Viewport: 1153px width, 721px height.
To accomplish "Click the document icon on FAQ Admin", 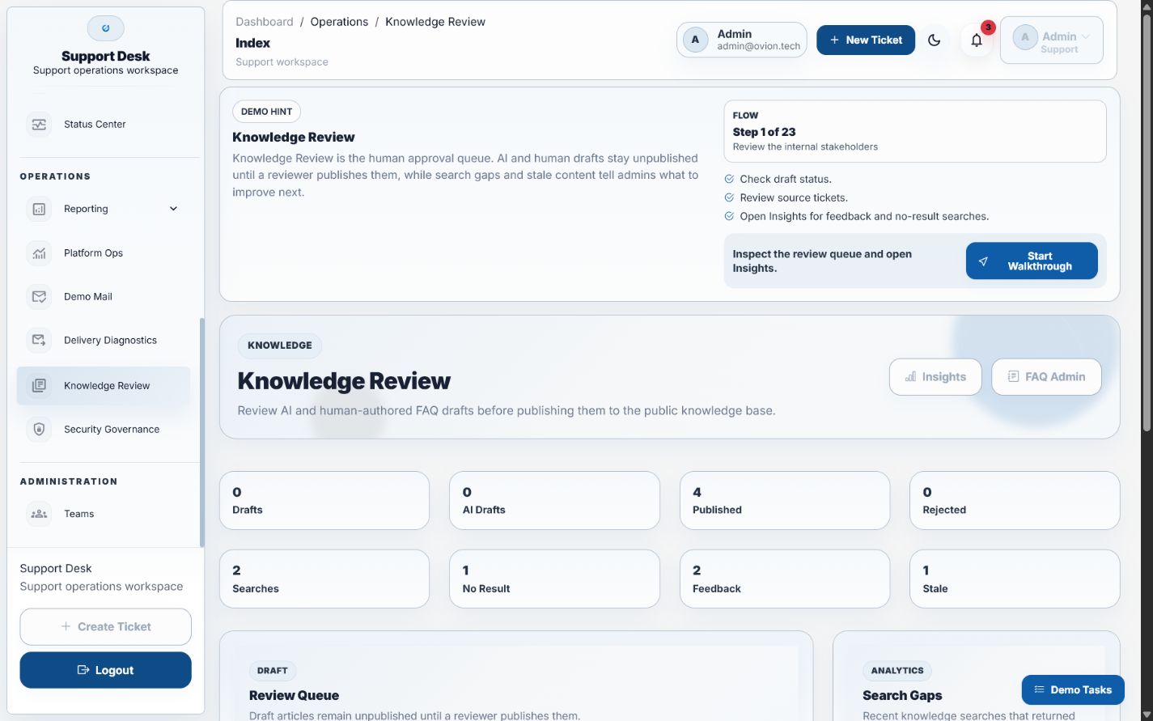I will [x=1013, y=377].
